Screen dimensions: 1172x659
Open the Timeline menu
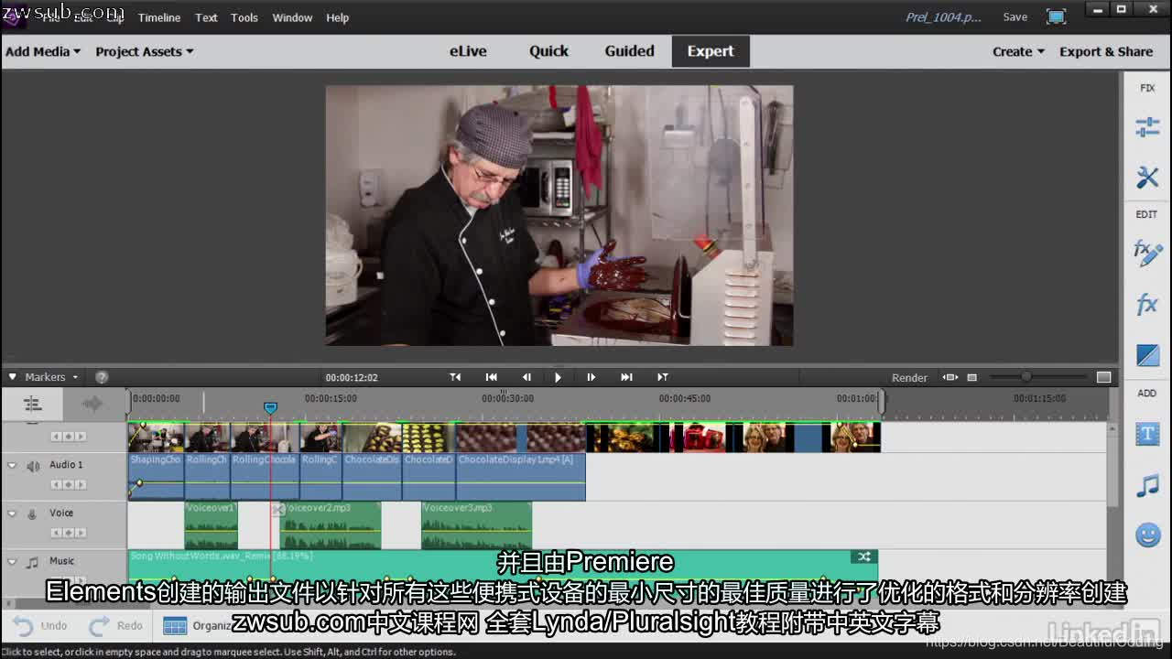coord(159,17)
